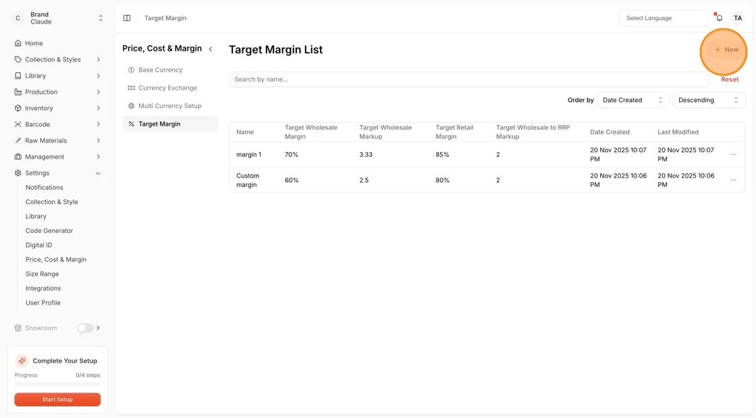Collapse the Settings menu chevron

point(99,173)
